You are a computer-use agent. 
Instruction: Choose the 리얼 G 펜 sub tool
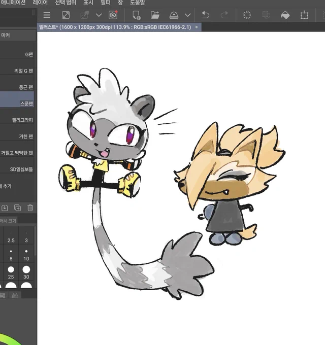pos(17,66)
